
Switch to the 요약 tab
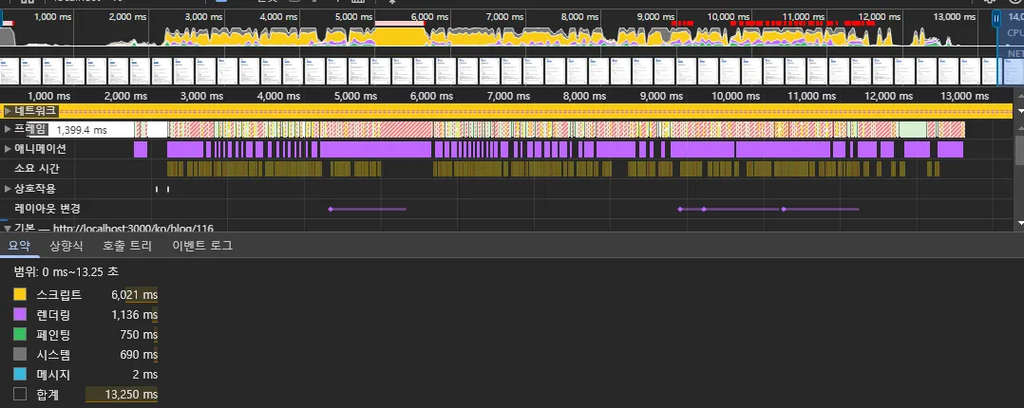click(20, 246)
